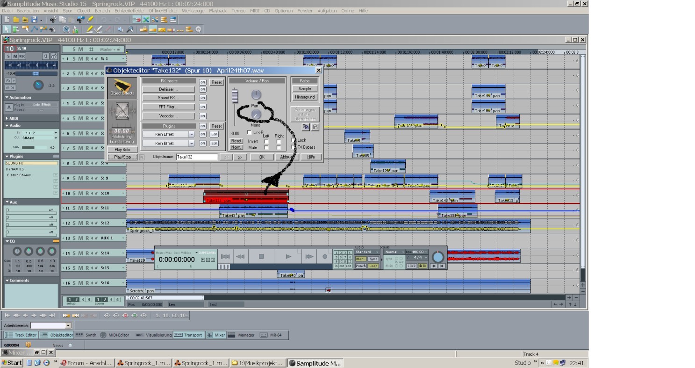Open first Kein Effekt plugin dropdown

[192, 134]
